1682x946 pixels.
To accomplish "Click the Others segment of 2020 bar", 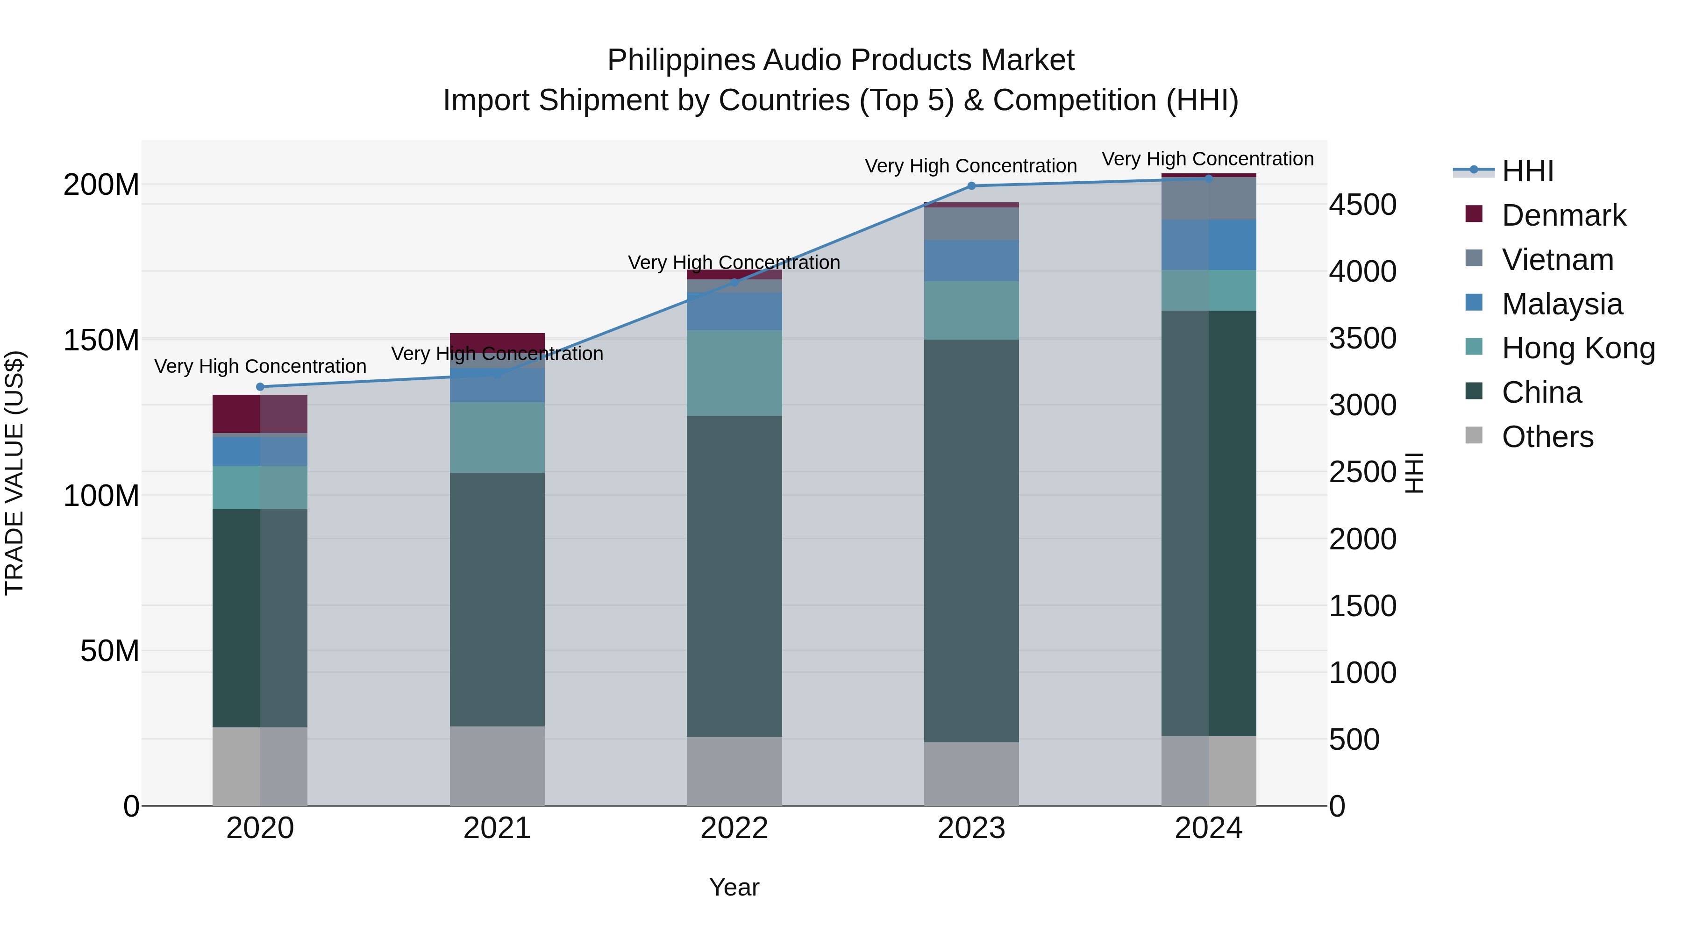I will [260, 767].
